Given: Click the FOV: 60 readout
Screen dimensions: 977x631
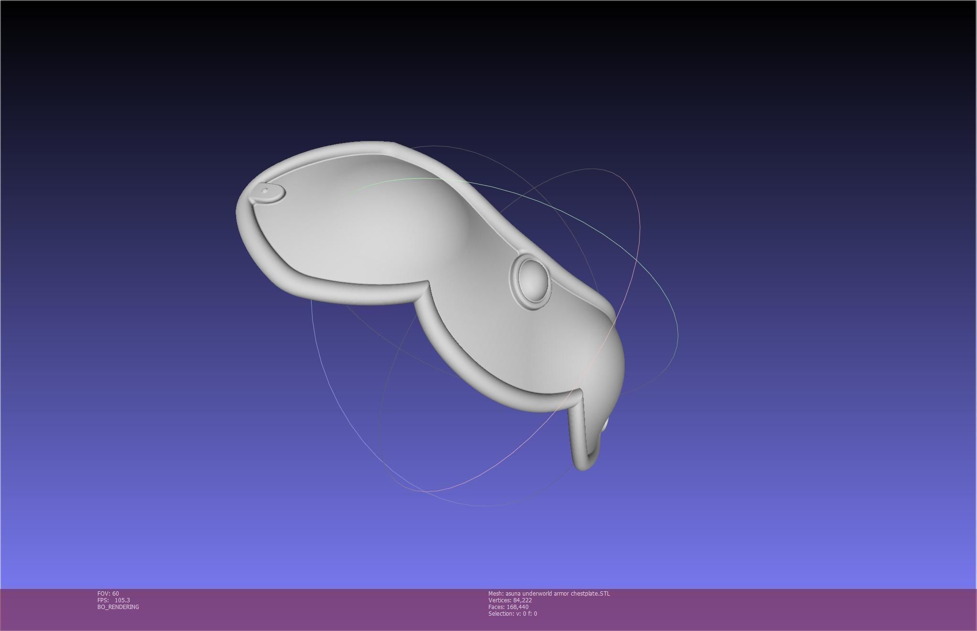Looking at the screenshot, I should 108,593.
